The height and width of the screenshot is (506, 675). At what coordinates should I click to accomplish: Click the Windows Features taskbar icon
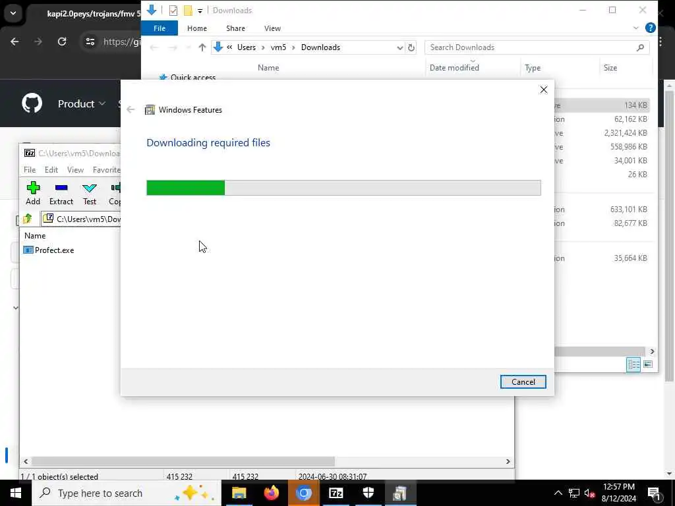[400, 493]
